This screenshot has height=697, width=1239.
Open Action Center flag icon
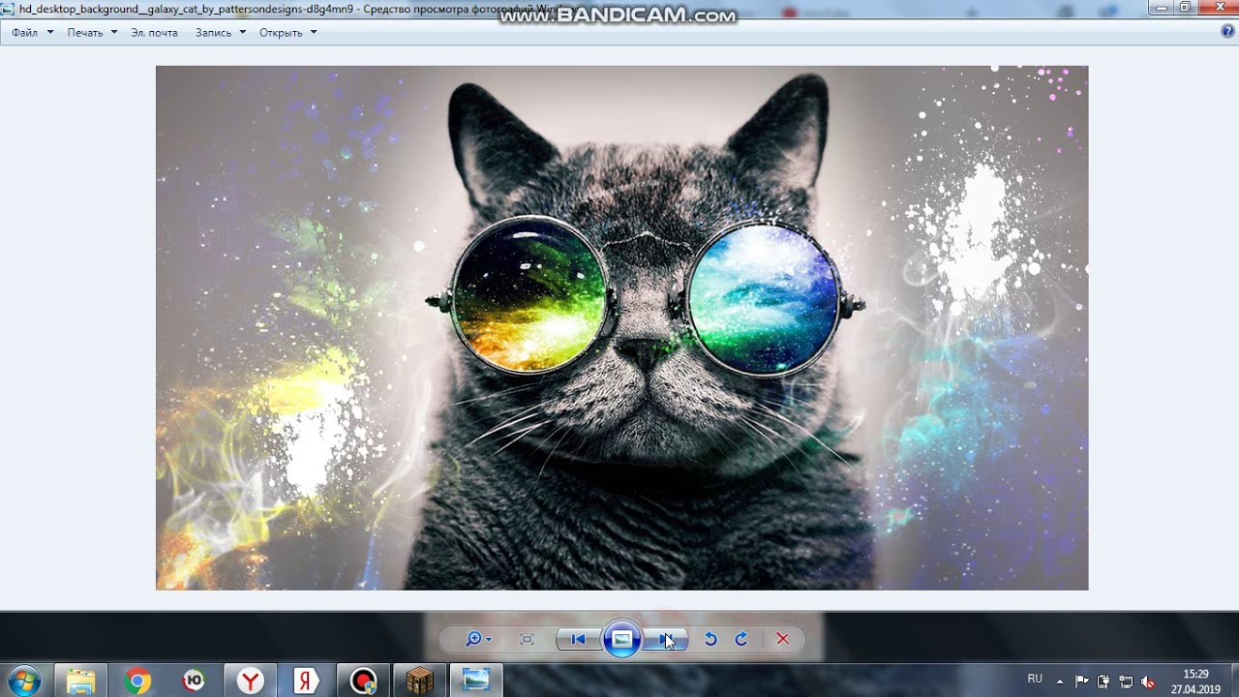pyautogui.click(x=1082, y=682)
